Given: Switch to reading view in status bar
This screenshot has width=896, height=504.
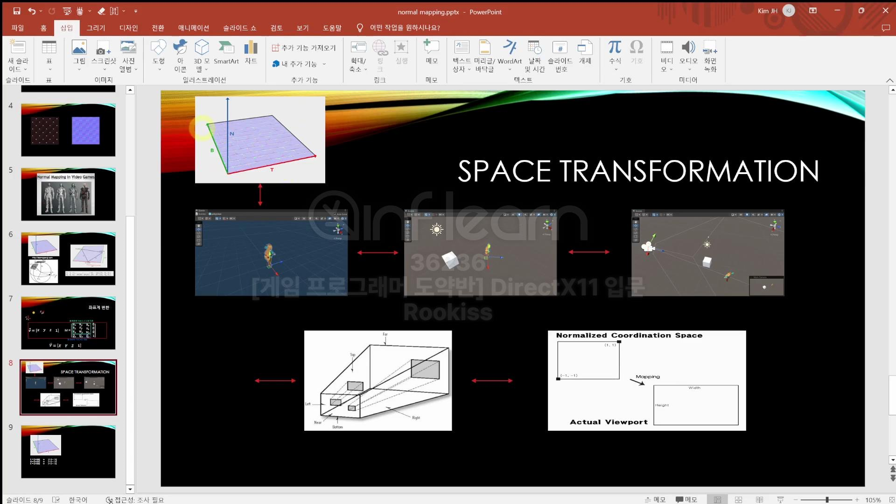Looking at the screenshot, I should click(759, 499).
